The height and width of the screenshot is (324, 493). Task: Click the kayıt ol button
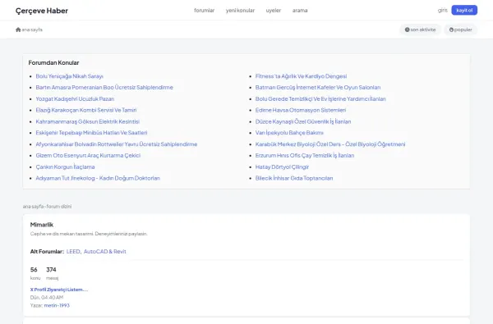click(464, 10)
